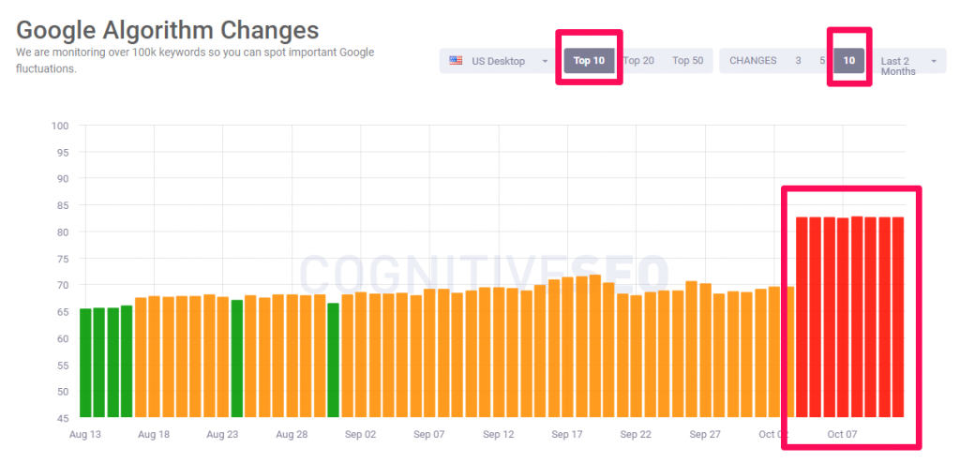
Task: Click the Sep 12 axis label
Action: (x=499, y=434)
